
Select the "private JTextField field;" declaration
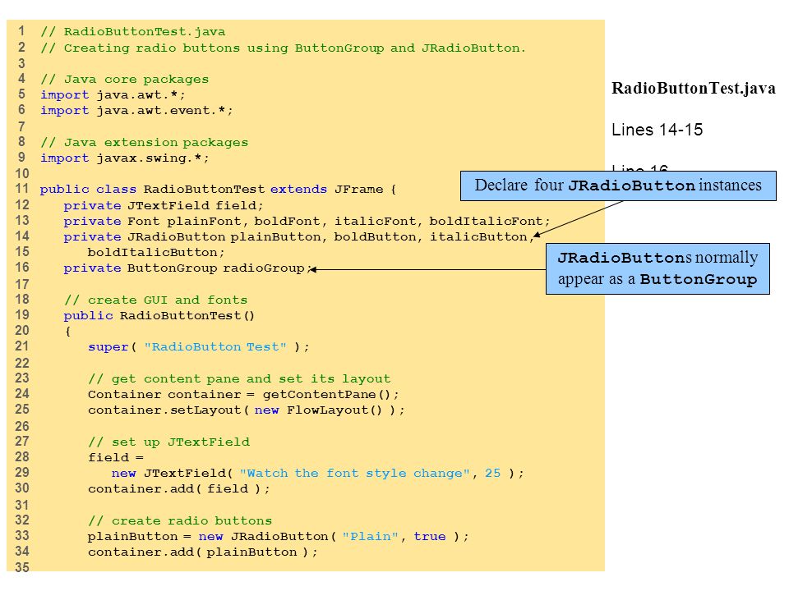(x=163, y=205)
